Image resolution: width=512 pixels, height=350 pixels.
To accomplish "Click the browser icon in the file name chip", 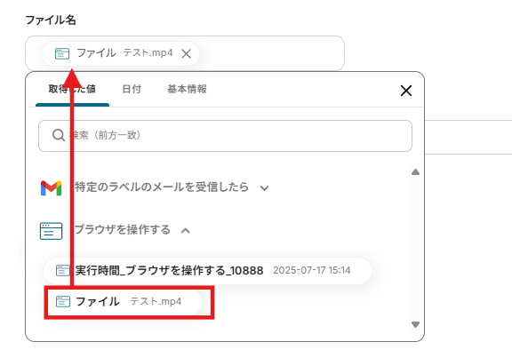I will click(x=62, y=53).
